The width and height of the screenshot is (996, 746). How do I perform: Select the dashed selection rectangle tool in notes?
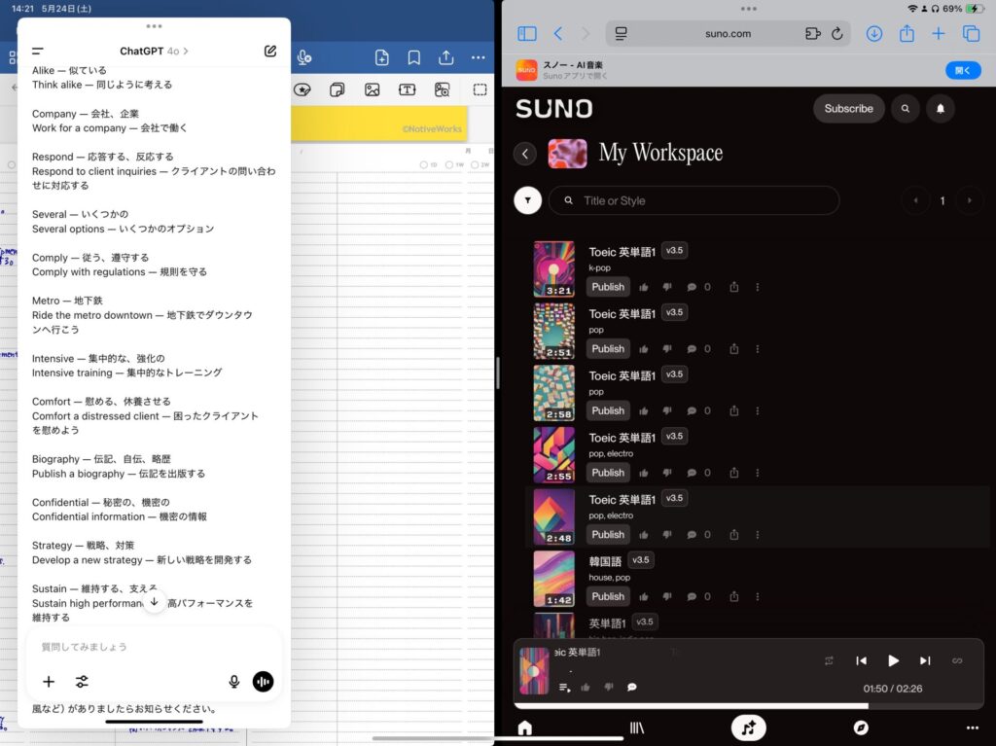pos(480,89)
